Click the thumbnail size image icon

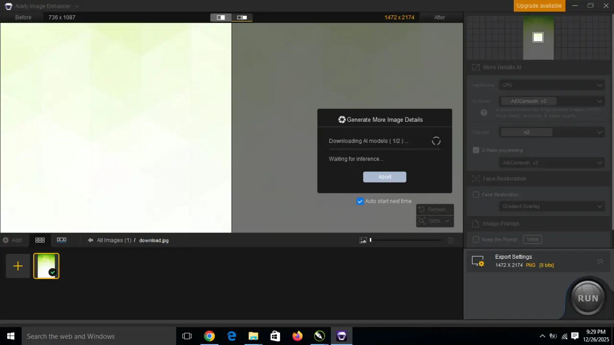(x=363, y=240)
